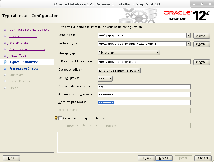Click the Installation Option step bullet icon
The height and width of the screenshot is (162, 214).
(5, 36)
